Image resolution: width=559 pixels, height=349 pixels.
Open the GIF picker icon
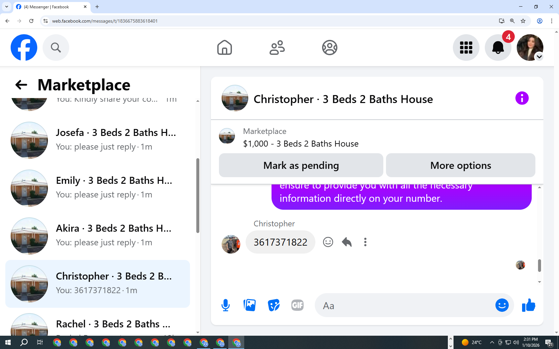(297, 305)
